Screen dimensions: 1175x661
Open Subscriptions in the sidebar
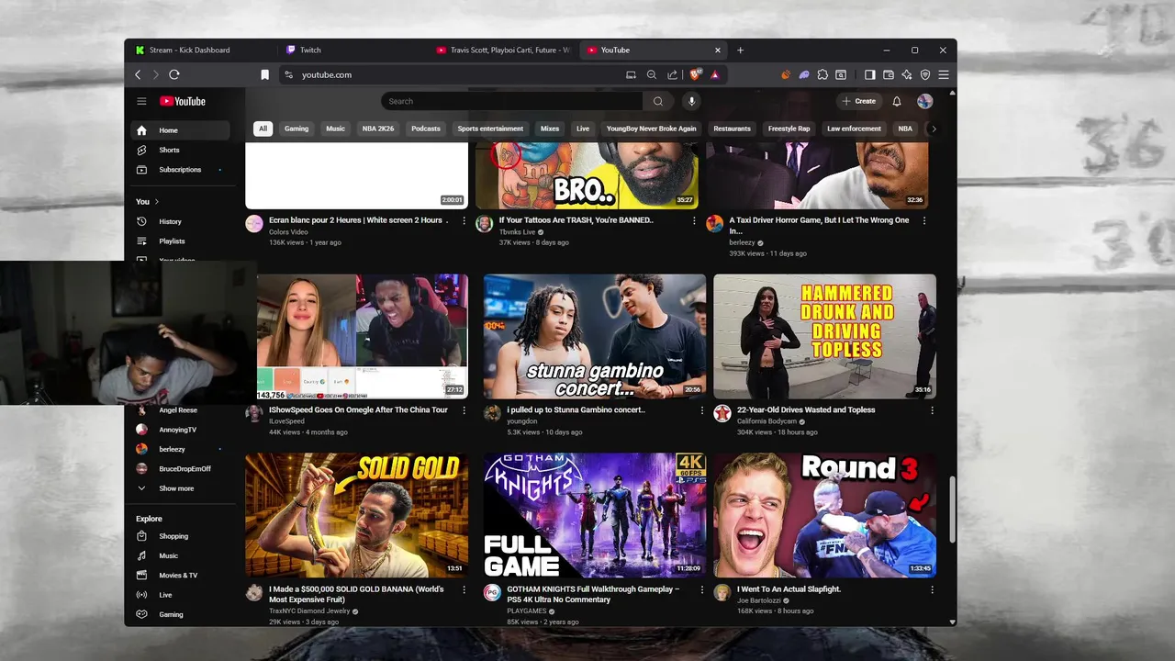pos(179,170)
